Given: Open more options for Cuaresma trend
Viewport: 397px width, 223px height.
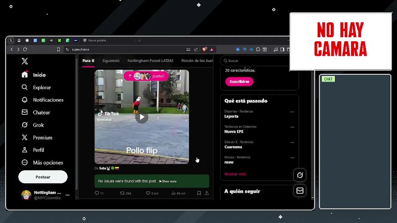Looking at the screenshot, I should [x=292, y=142].
